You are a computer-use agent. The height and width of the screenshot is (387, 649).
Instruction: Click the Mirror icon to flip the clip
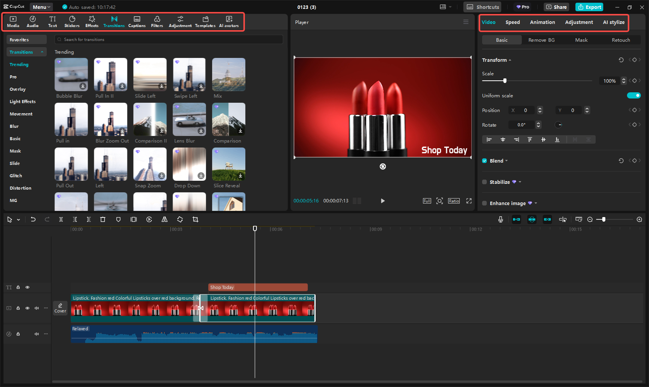(x=164, y=219)
